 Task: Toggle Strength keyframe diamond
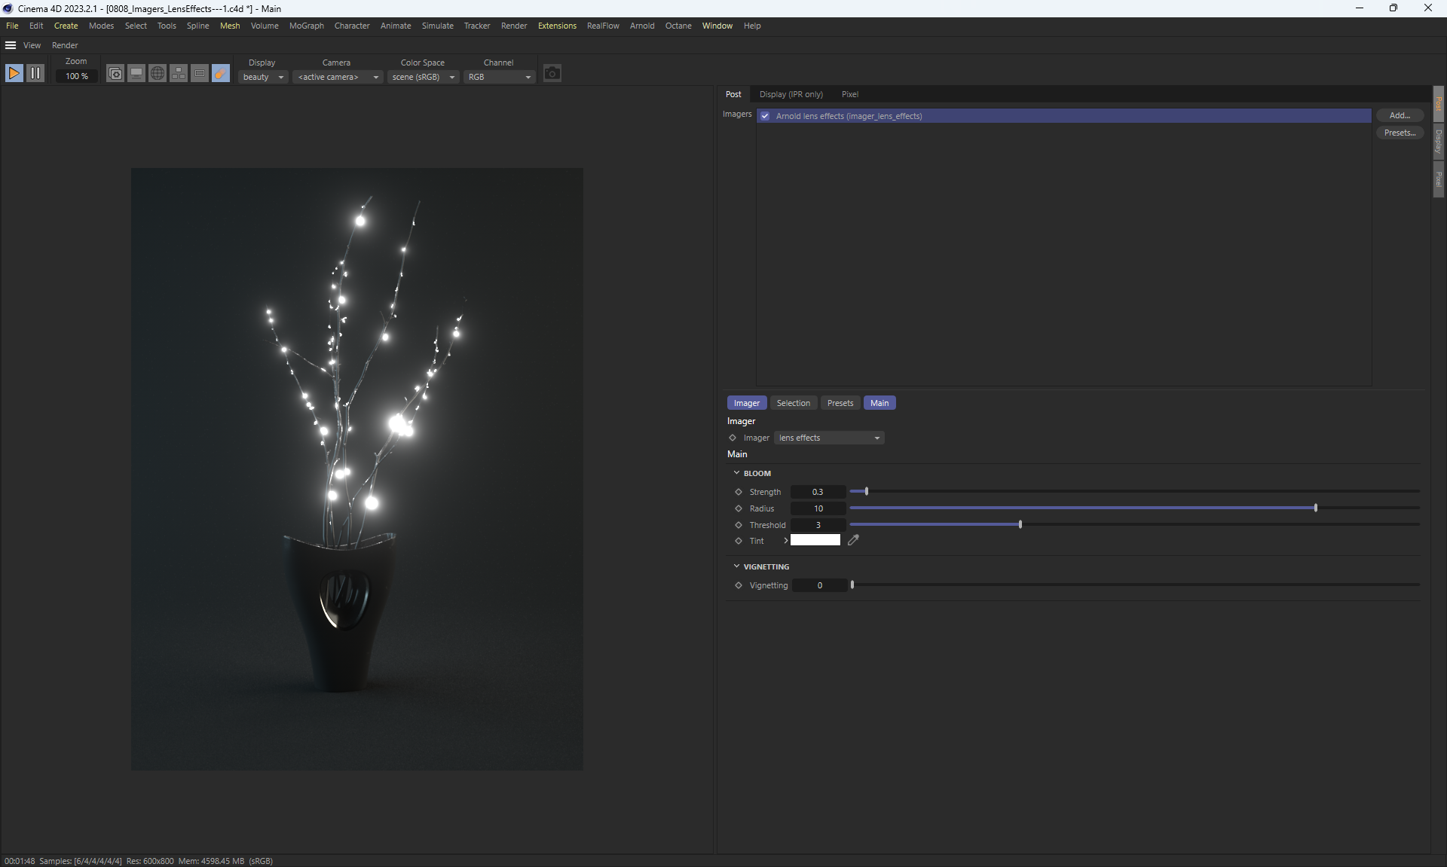[x=739, y=492]
